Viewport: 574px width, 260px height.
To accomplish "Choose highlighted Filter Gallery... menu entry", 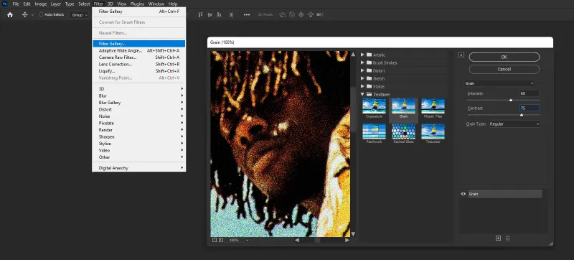I will [138, 44].
